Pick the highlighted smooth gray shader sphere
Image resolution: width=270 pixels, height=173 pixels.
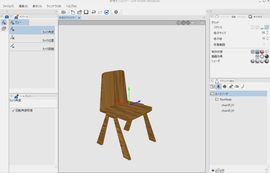257,61
